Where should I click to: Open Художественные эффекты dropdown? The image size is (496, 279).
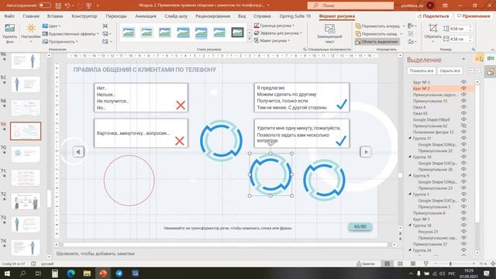[71, 33]
